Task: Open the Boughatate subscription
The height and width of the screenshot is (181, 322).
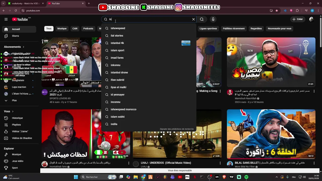Action: (x=19, y=80)
